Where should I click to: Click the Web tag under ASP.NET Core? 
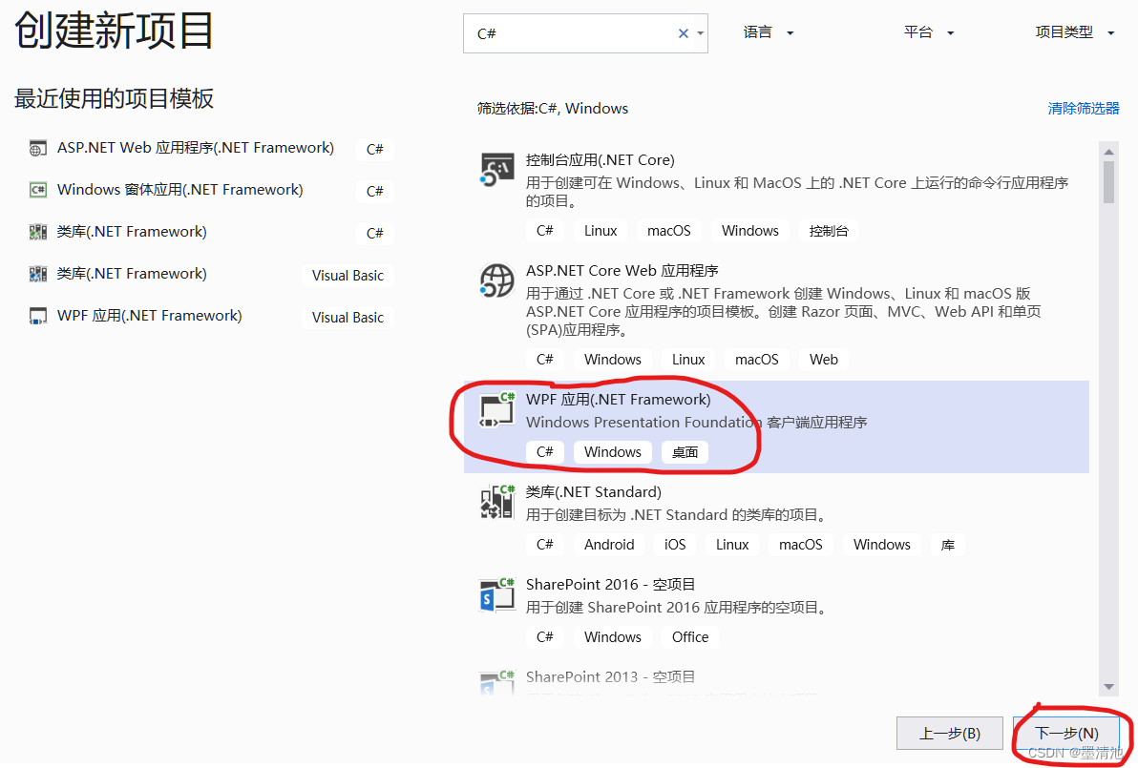coord(824,360)
